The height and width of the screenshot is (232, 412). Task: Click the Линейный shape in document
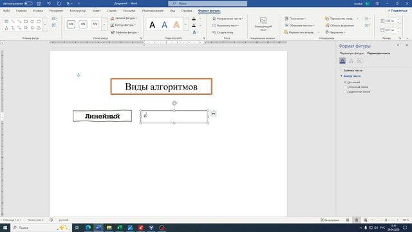click(102, 116)
